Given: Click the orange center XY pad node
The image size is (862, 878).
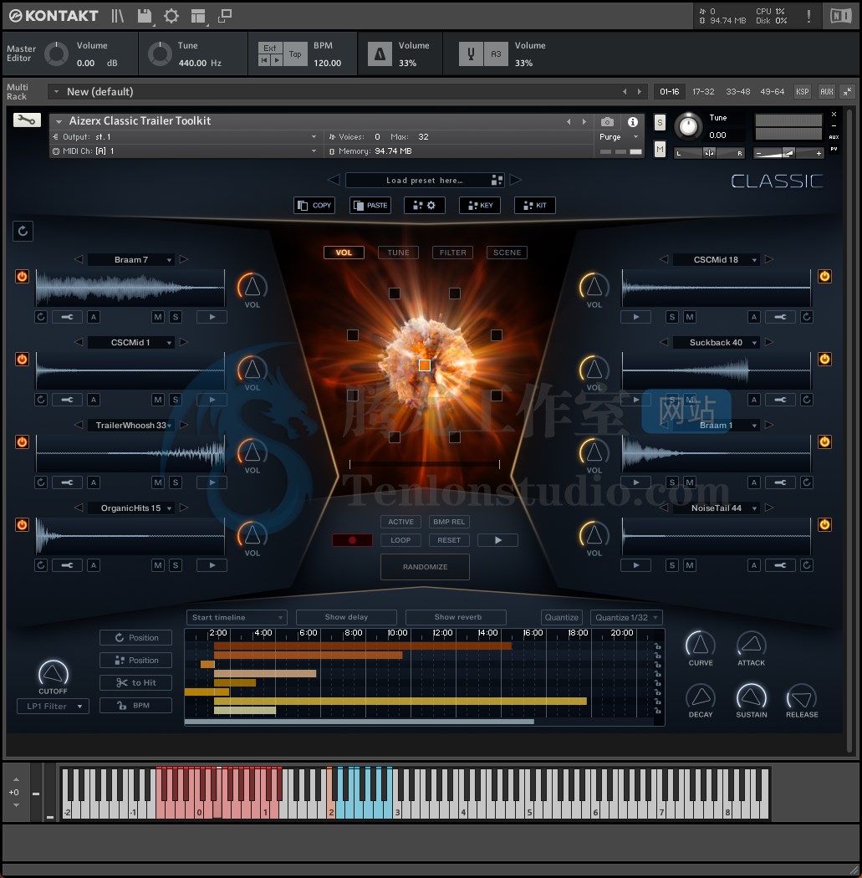Looking at the screenshot, I should click(425, 365).
